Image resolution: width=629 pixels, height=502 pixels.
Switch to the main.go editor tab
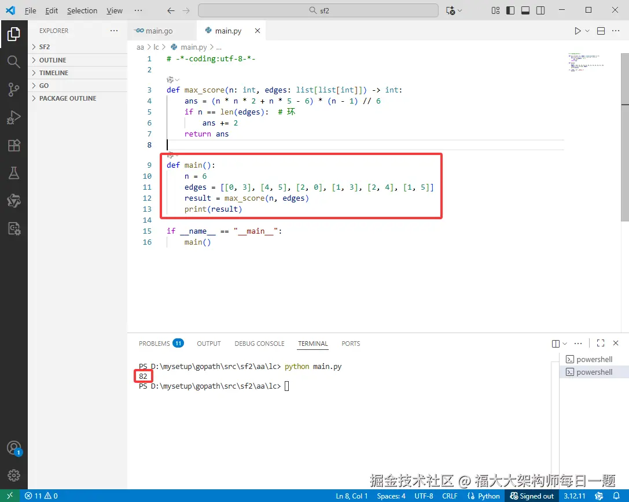coord(162,31)
